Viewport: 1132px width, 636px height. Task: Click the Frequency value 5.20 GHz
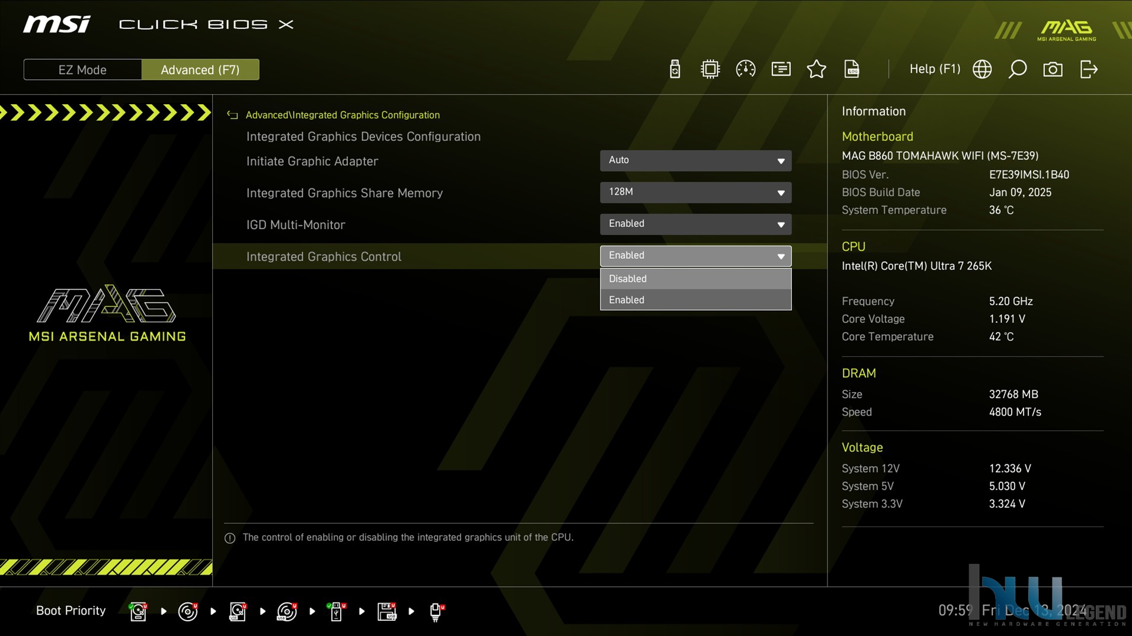(1011, 301)
